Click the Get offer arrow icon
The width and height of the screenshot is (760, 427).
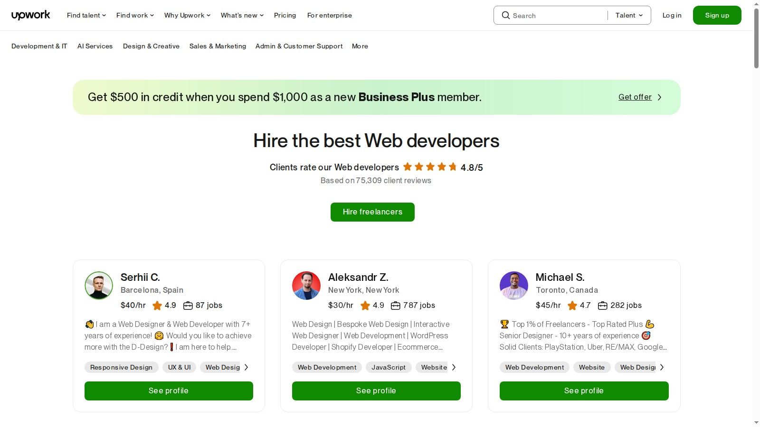[x=659, y=97]
